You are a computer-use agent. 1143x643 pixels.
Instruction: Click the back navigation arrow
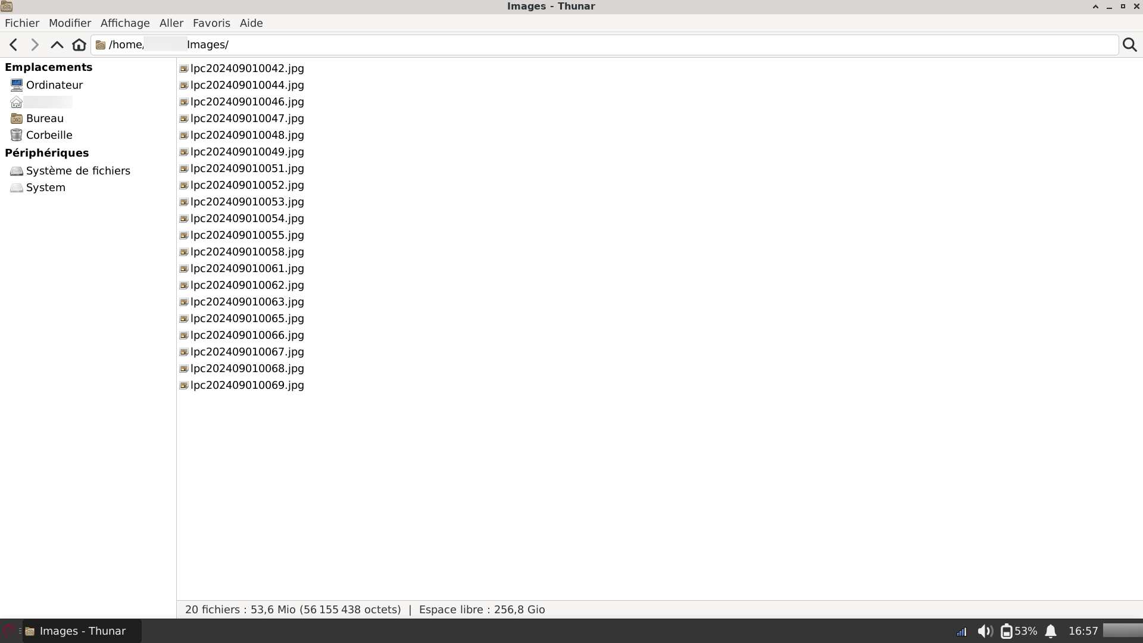pyautogui.click(x=14, y=45)
